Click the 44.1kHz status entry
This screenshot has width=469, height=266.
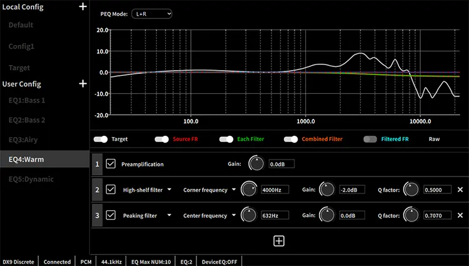click(111, 262)
